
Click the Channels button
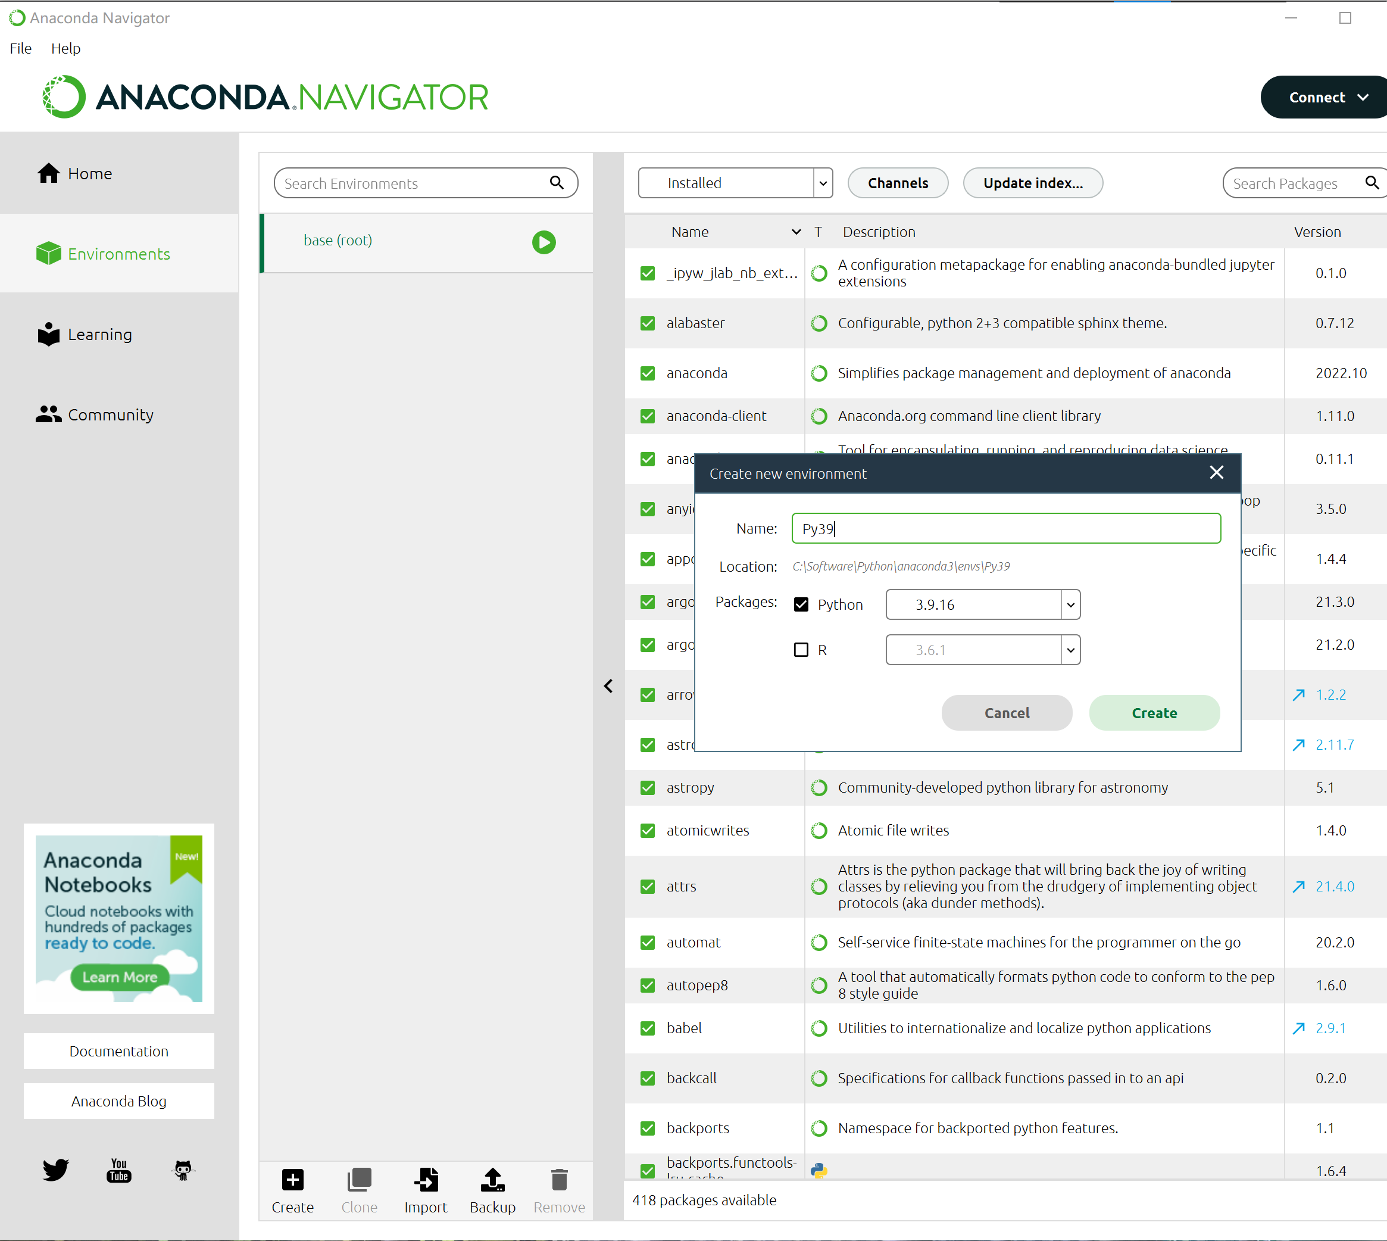click(x=898, y=183)
